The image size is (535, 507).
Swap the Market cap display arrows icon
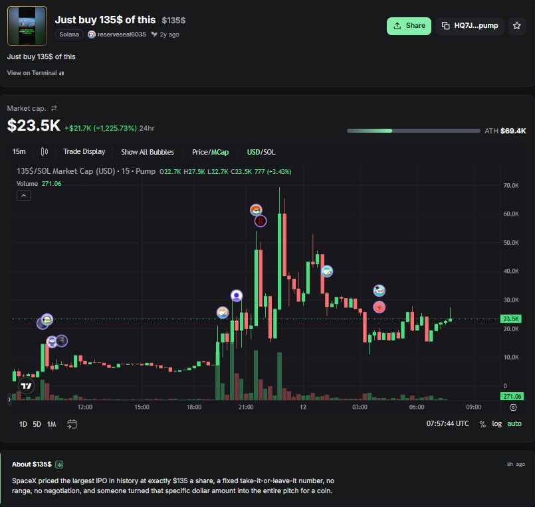pyautogui.click(x=54, y=108)
